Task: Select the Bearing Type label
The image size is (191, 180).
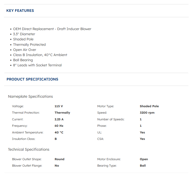Action: pos(107,166)
